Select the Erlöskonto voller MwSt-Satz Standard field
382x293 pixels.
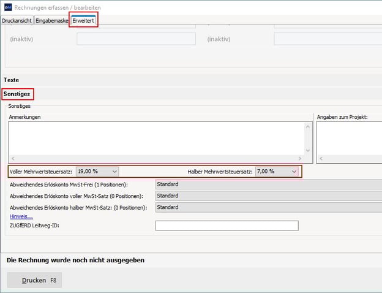tap(268, 196)
